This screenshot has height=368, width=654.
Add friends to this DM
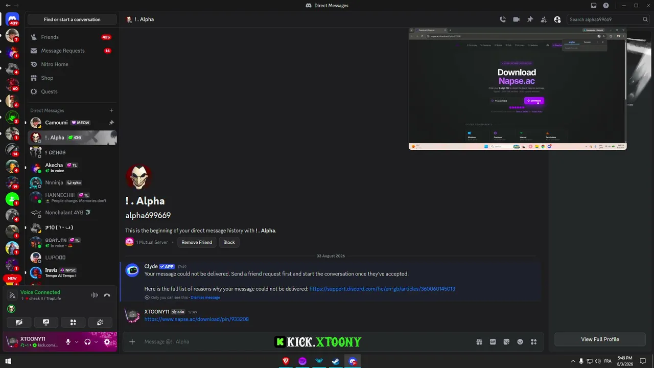point(544,19)
